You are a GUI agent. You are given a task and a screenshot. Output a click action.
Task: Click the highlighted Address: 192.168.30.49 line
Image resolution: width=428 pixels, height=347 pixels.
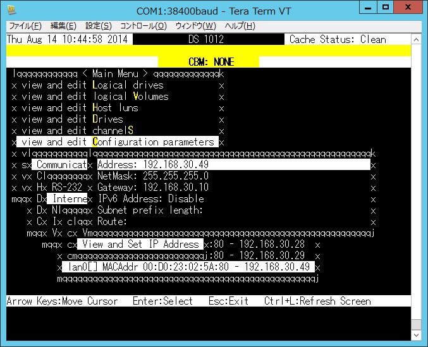233,164
